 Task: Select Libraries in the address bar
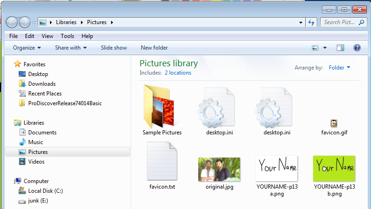[66, 22]
